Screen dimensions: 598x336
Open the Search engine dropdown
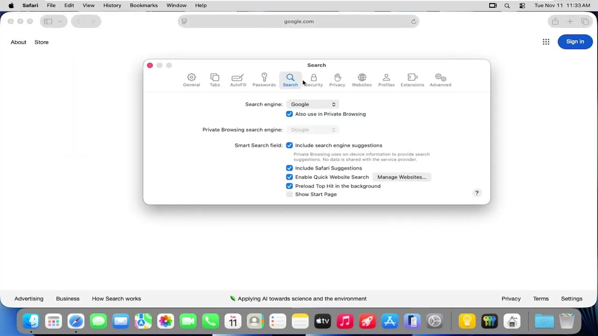[313, 104]
